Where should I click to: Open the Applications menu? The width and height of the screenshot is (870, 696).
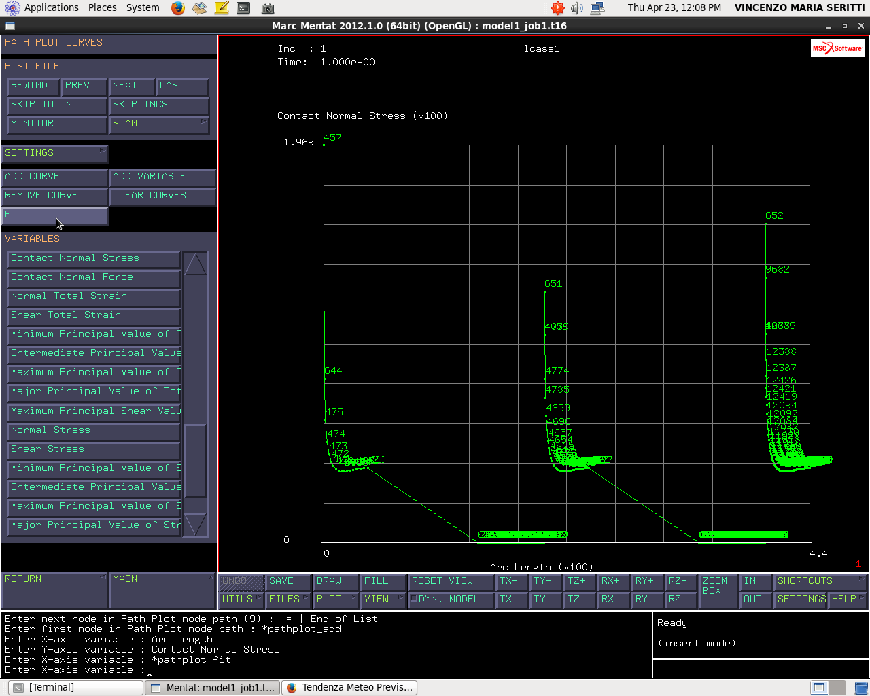pos(43,7)
